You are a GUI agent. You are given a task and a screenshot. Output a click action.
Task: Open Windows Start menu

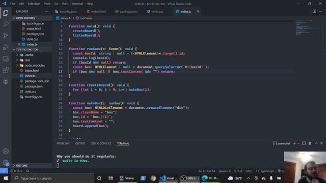coord(6,178)
